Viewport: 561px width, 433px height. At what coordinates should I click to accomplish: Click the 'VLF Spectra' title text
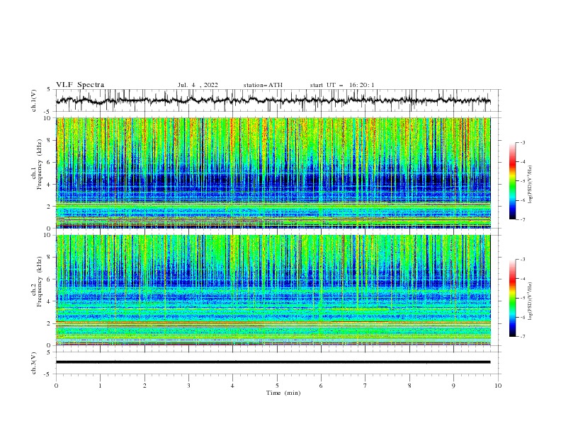click(x=80, y=85)
